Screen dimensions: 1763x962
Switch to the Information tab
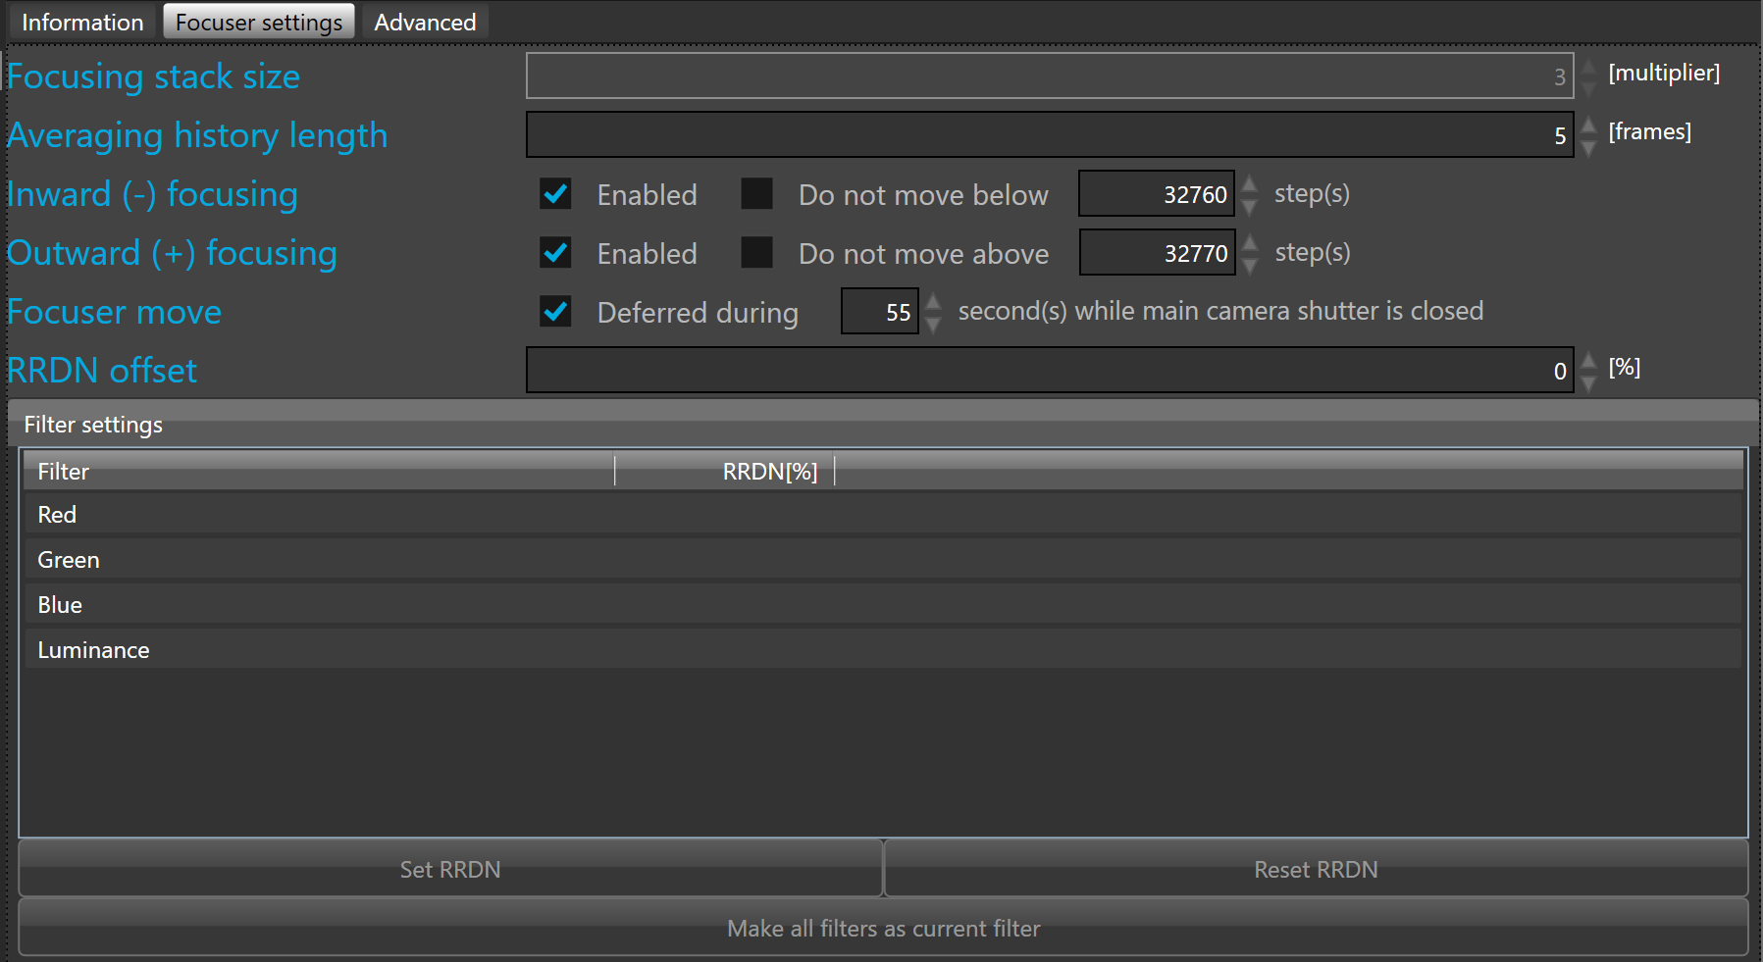click(82, 23)
